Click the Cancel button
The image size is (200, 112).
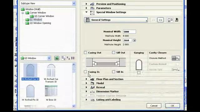pos(154,106)
